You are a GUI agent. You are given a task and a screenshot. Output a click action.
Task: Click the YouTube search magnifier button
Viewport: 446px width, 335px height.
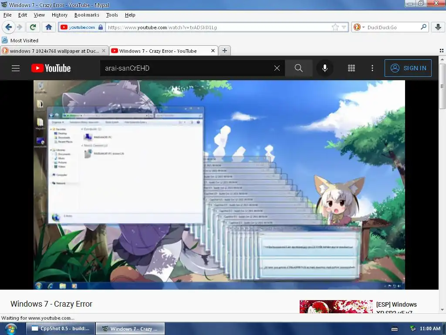pos(299,68)
